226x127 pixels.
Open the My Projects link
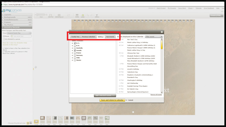tap(172, 8)
